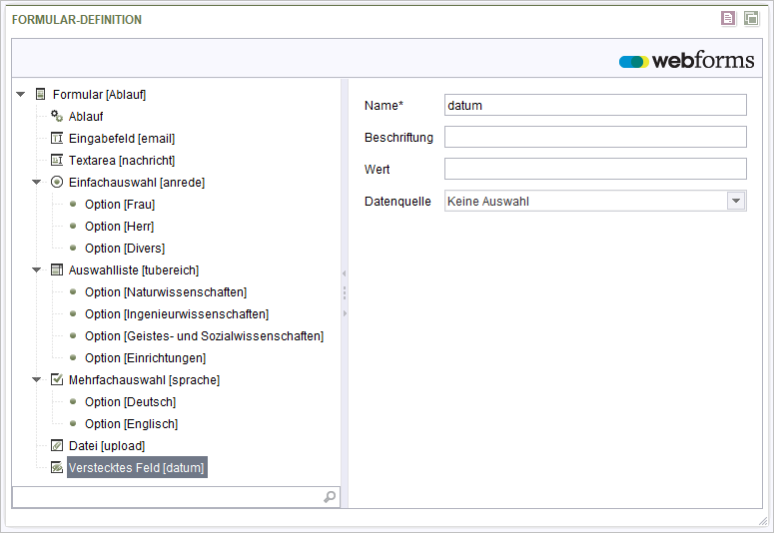Viewport: 774px width, 533px height.
Task: Click into the Wert input field
Action: 595,169
